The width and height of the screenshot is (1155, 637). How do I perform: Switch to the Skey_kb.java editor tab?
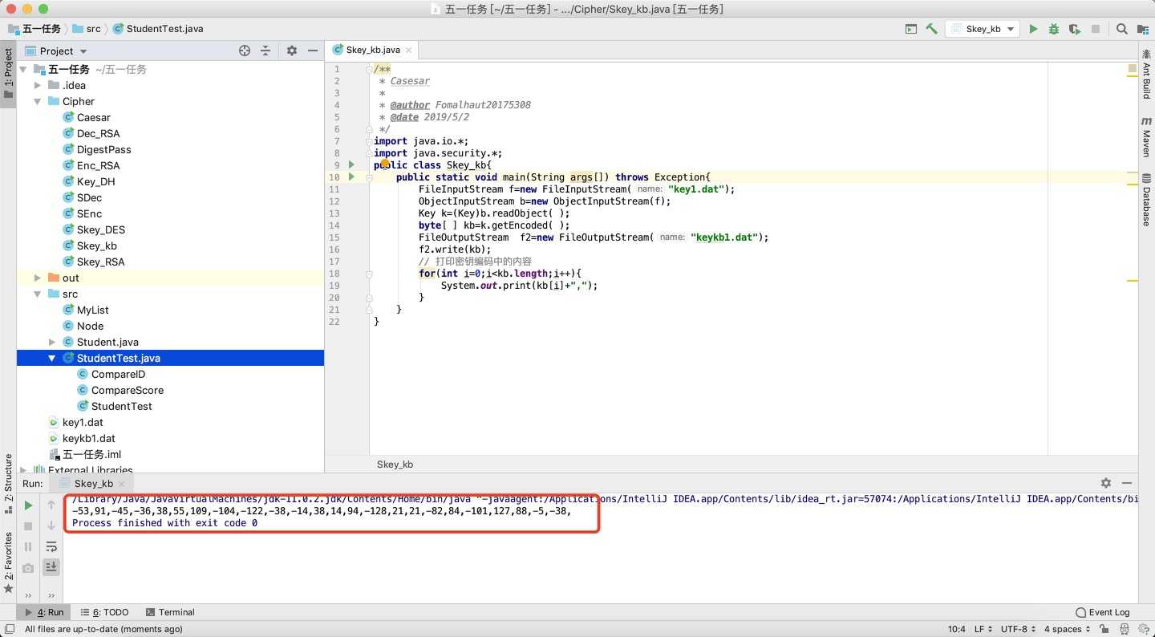pos(371,50)
